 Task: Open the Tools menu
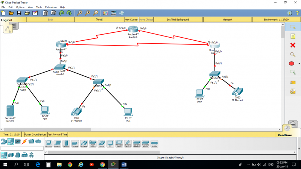click(39, 7)
